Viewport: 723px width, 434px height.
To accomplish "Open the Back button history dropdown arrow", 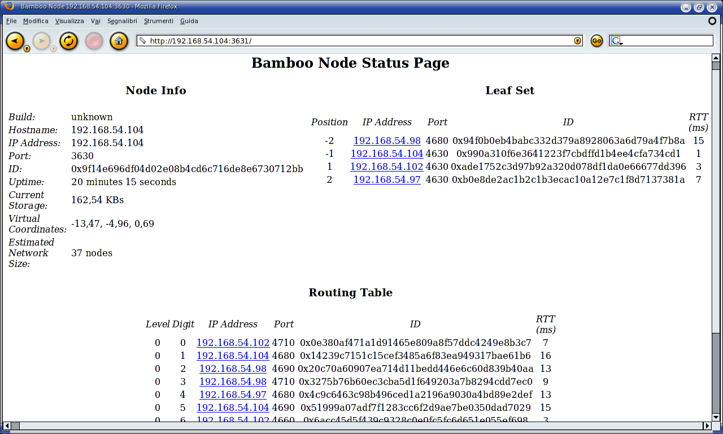I will pos(27,49).
